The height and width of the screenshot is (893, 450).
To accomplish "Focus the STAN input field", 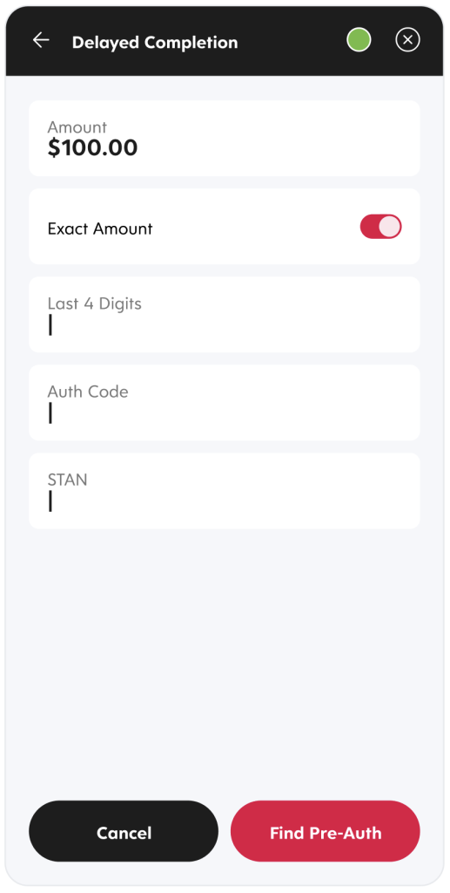I will click(225, 491).
